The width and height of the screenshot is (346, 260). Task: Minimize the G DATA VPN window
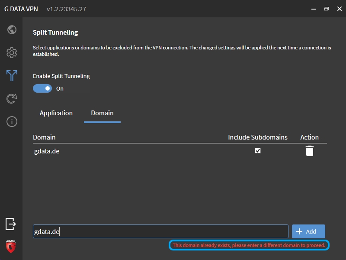click(314, 9)
